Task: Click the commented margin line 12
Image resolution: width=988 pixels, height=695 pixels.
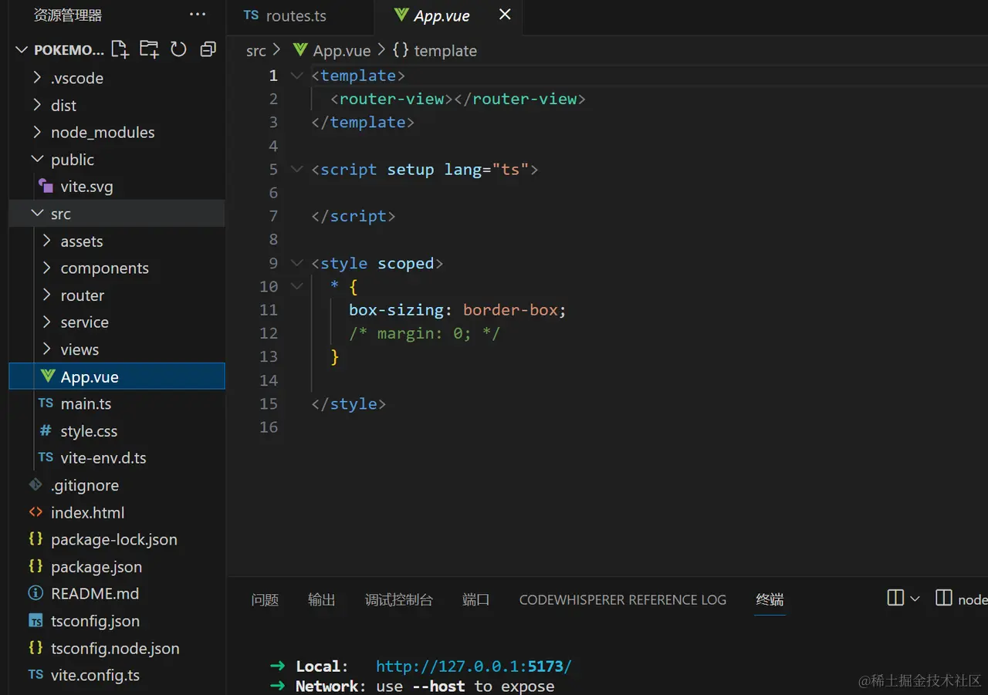Action: point(425,333)
